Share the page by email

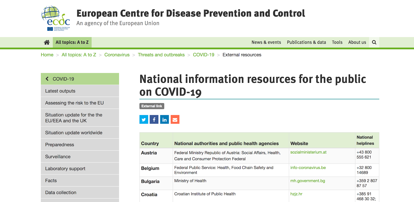point(175,119)
